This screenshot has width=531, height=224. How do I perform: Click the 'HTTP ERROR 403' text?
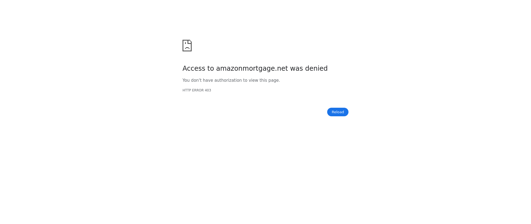pos(197,90)
